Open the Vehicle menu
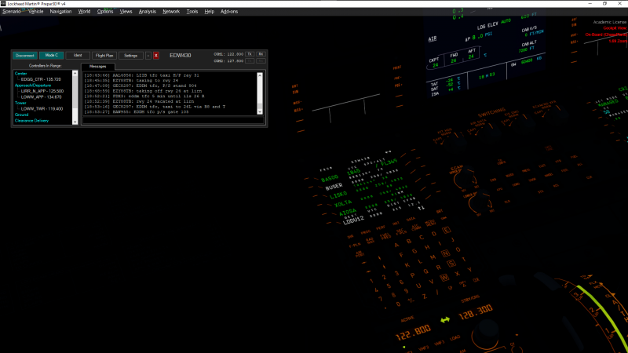Viewport: 628px width, 353px height. (x=35, y=12)
